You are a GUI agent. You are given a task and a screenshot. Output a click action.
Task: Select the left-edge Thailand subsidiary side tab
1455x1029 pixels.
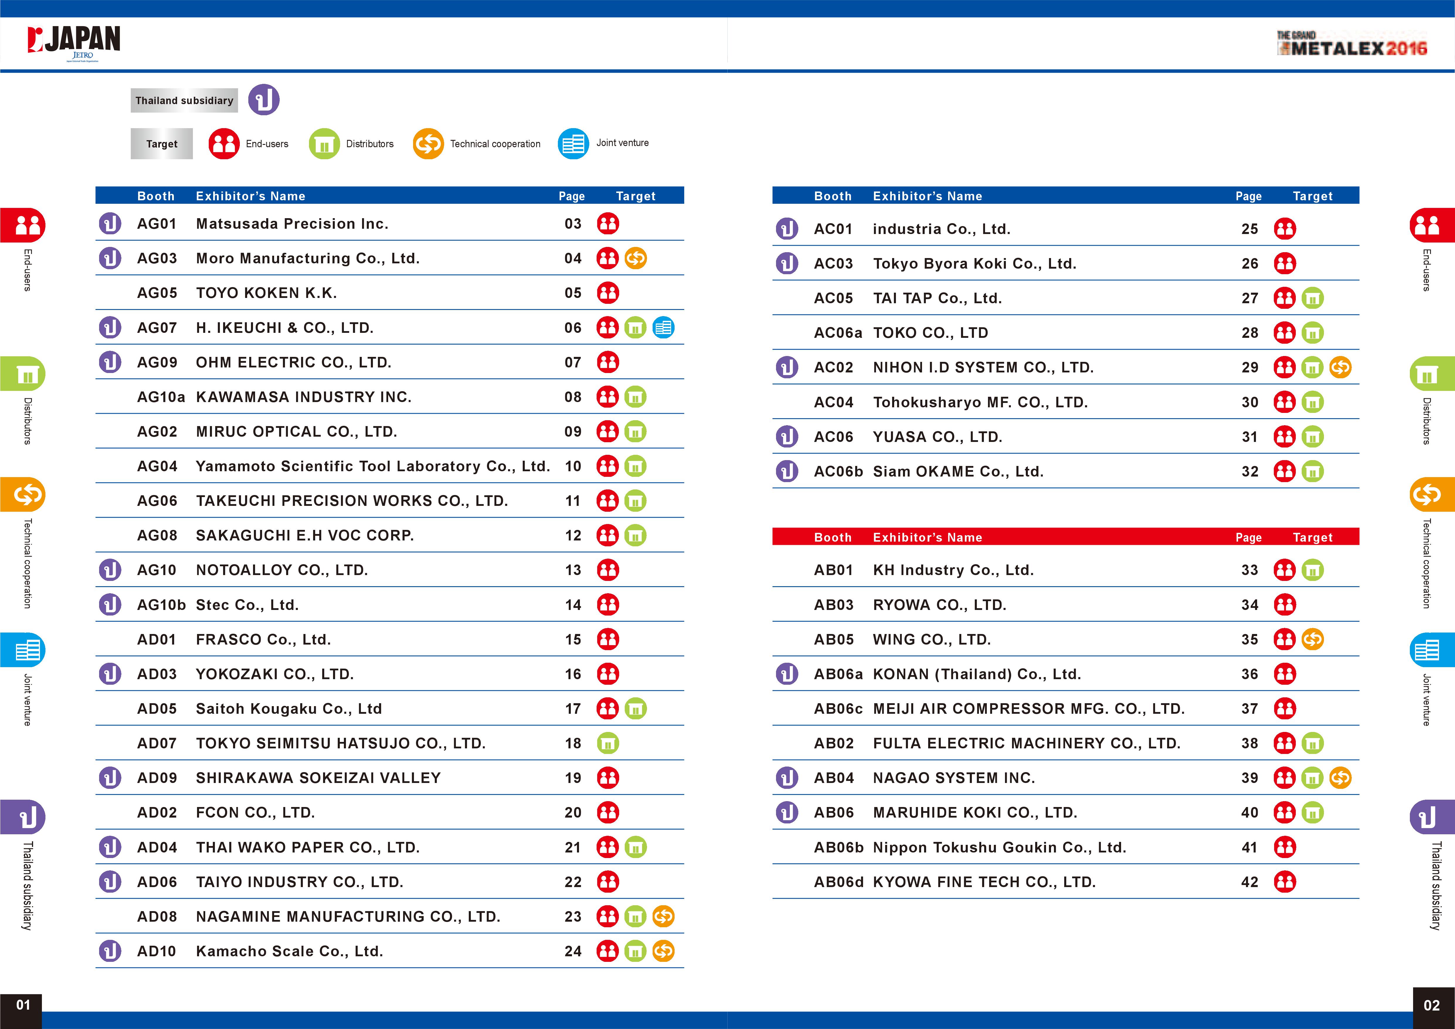pyautogui.click(x=23, y=865)
